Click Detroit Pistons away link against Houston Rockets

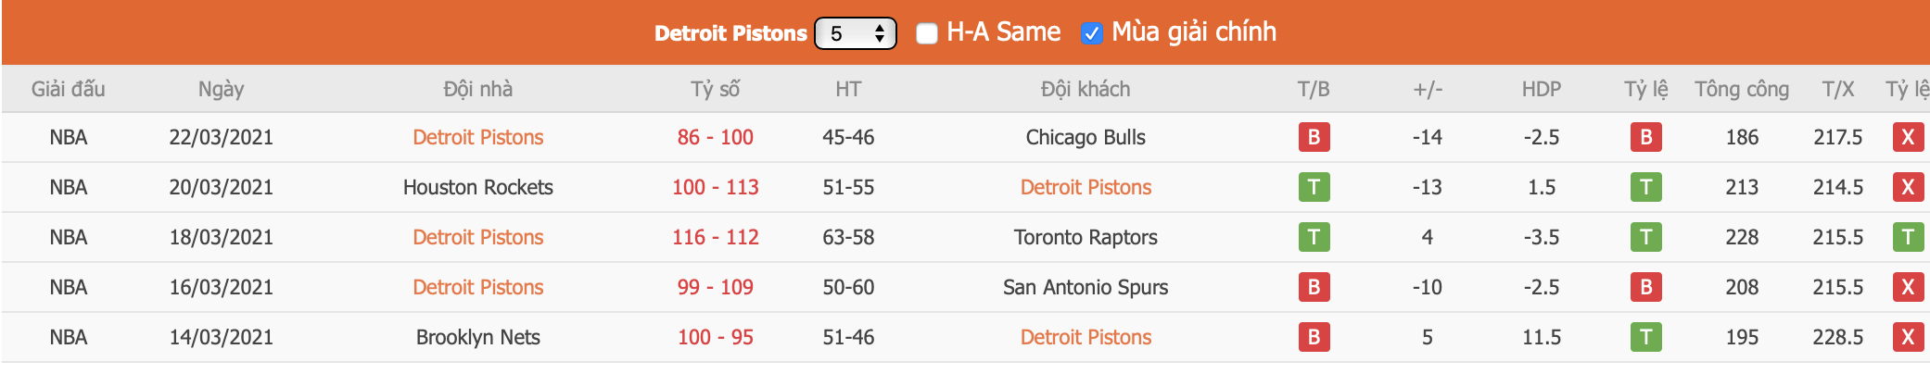(x=1086, y=187)
